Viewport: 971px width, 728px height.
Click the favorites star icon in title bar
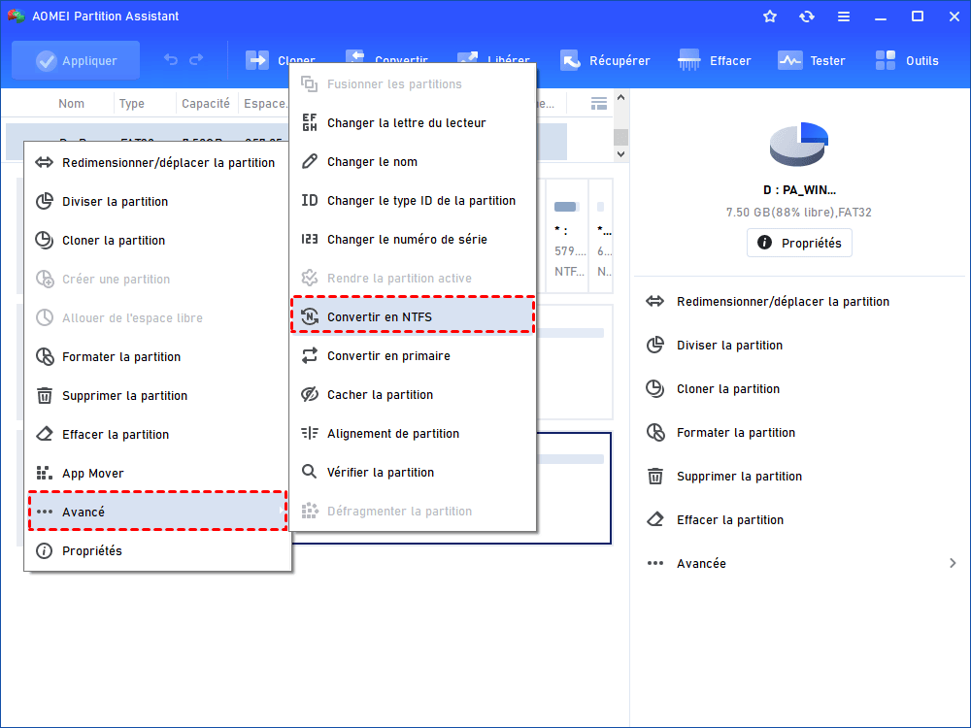click(770, 17)
